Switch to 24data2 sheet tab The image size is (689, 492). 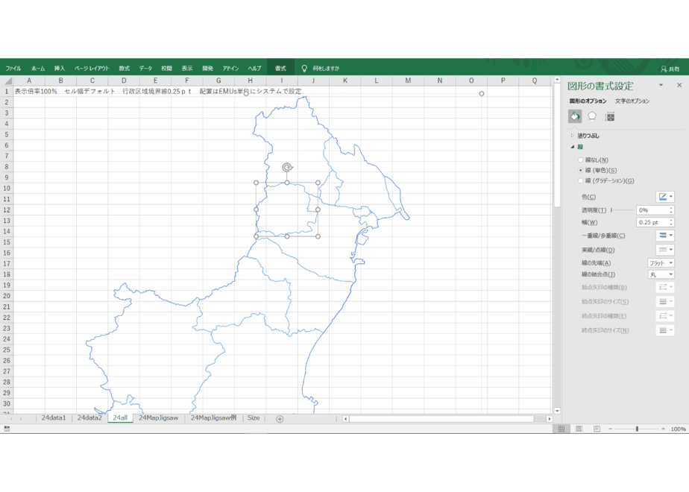(89, 417)
